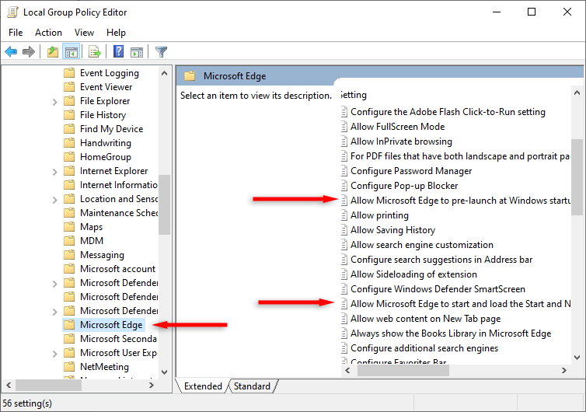Select the Microsoft Edge tree folder

pyautogui.click(x=111, y=325)
